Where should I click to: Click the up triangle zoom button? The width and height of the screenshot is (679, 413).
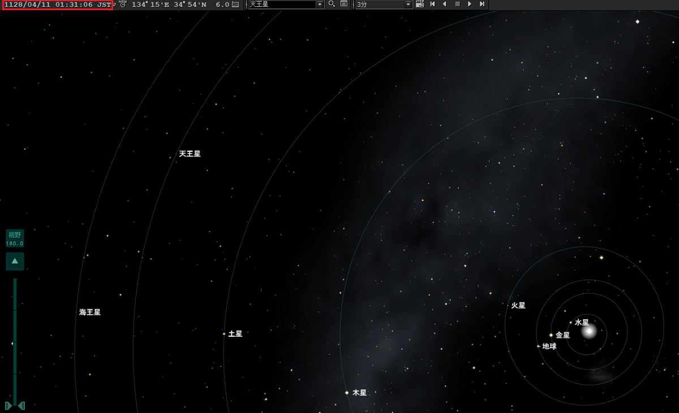(x=15, y=261)
